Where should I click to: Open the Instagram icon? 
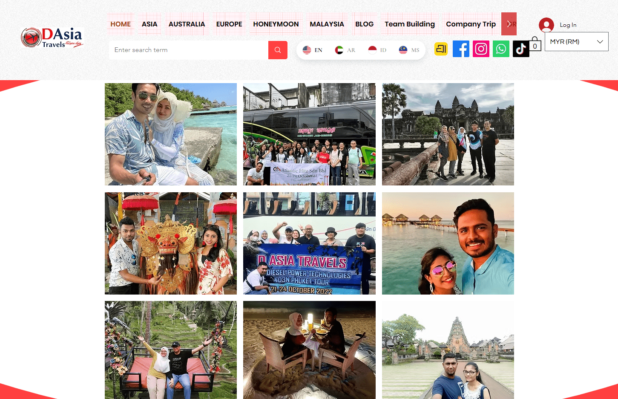[481, 49]
